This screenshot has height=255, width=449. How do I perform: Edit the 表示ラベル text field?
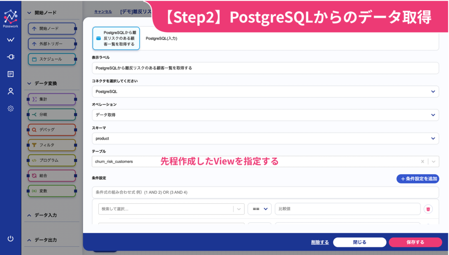click(x=265, y=68)
